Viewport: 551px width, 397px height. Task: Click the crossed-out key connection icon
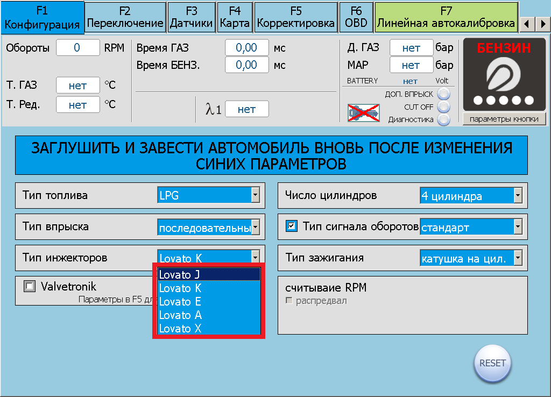[x=364, y=113]
